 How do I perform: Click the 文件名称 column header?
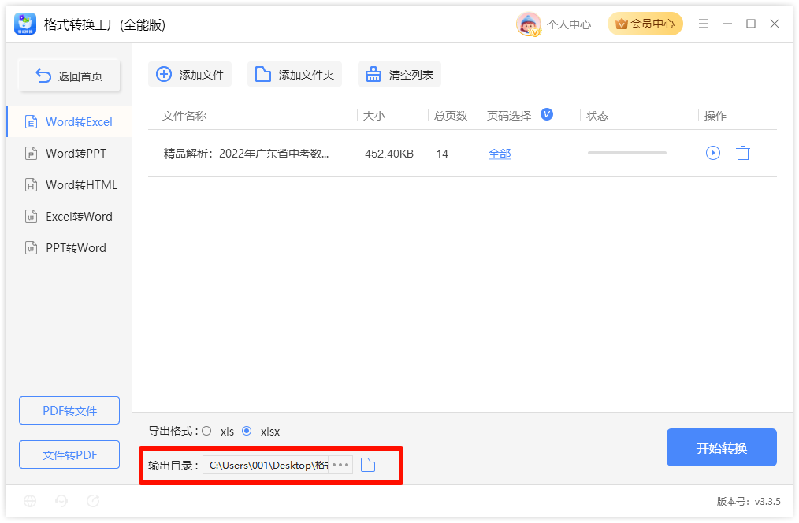point(184,116)
